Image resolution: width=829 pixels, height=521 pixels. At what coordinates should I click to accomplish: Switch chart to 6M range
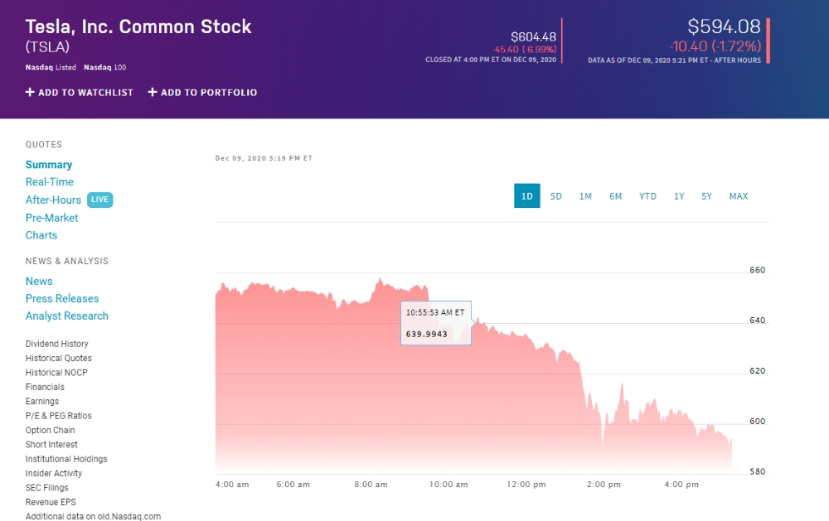[615, 196]
